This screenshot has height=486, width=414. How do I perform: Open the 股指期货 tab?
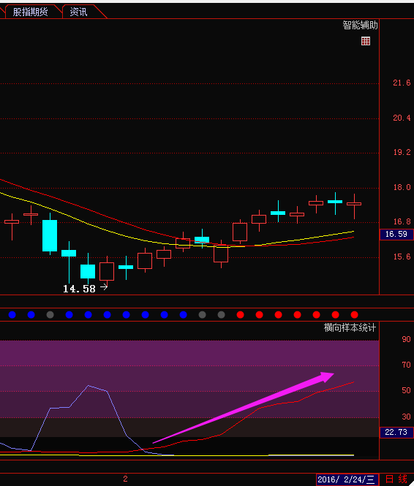tap(31, 12)
